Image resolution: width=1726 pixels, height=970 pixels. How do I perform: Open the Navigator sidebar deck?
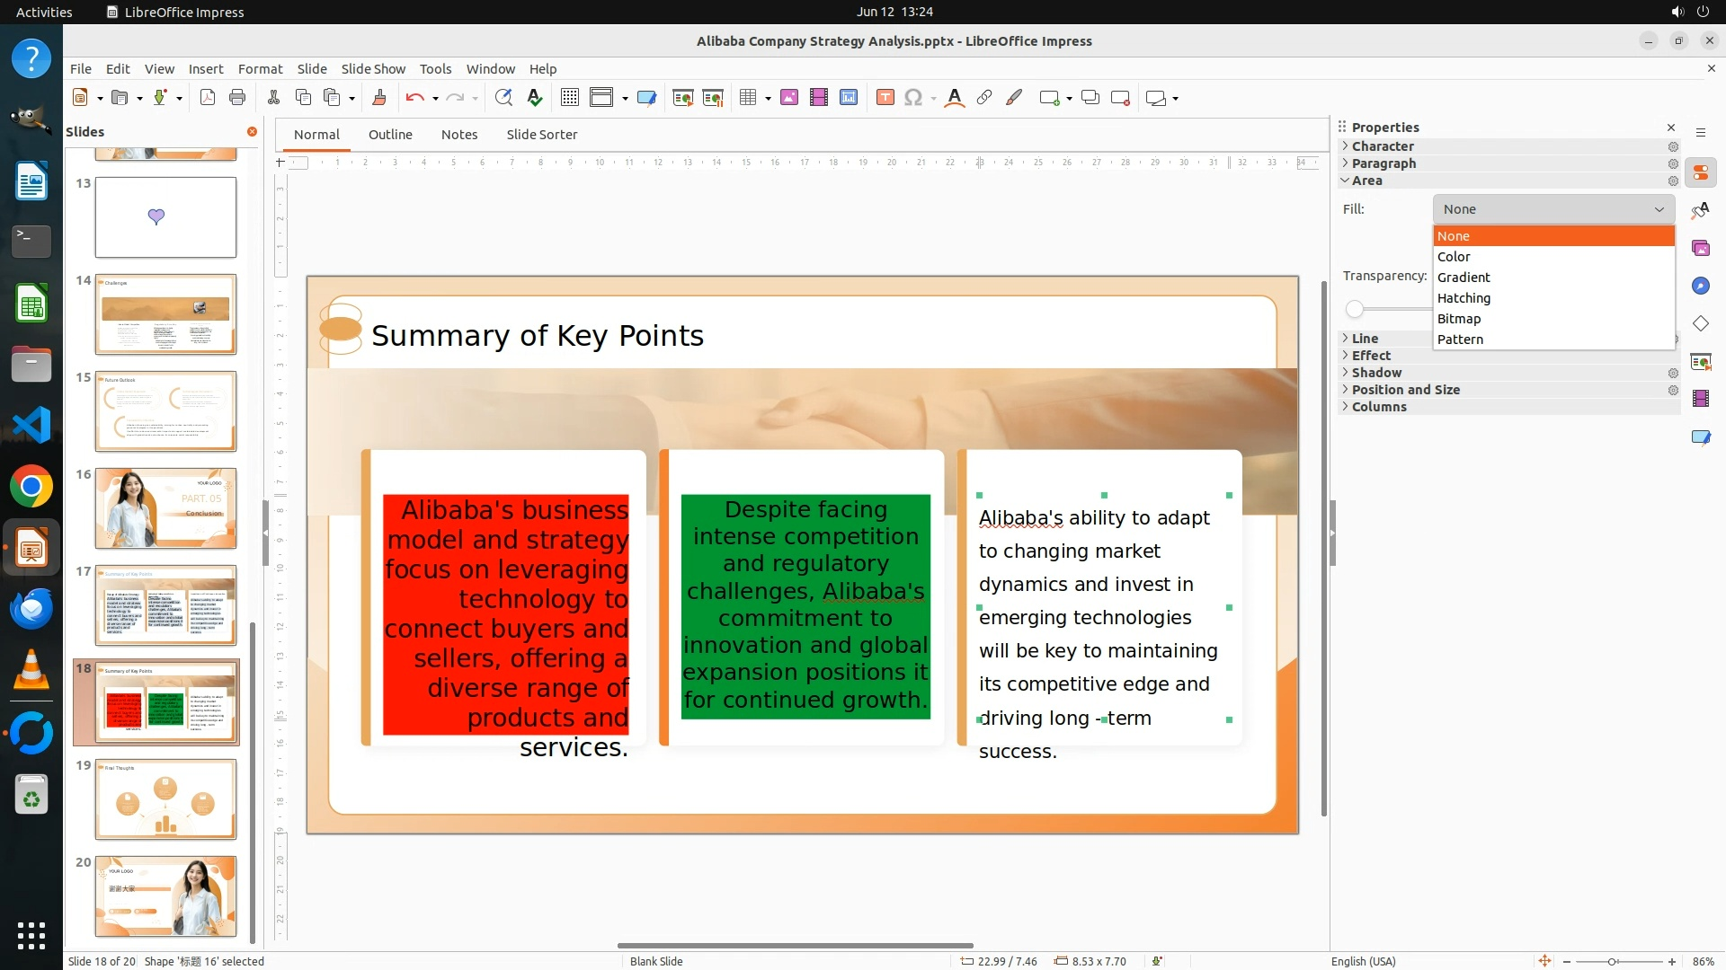point(1700,286)
